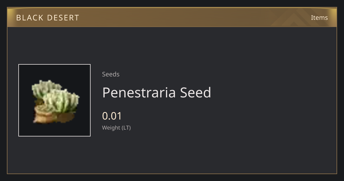Click the word DESERT in the header
344x181 pixels.
(63, 18)
